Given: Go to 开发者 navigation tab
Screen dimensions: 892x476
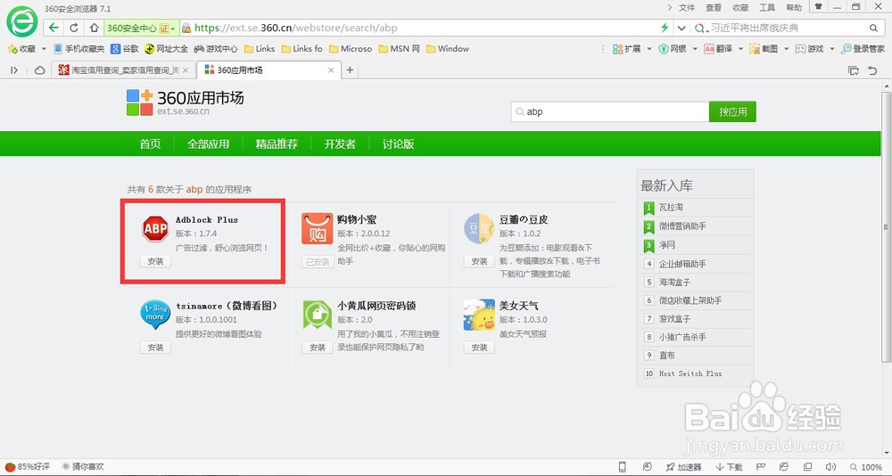Looking at the screenshot, I should (340, 144).
